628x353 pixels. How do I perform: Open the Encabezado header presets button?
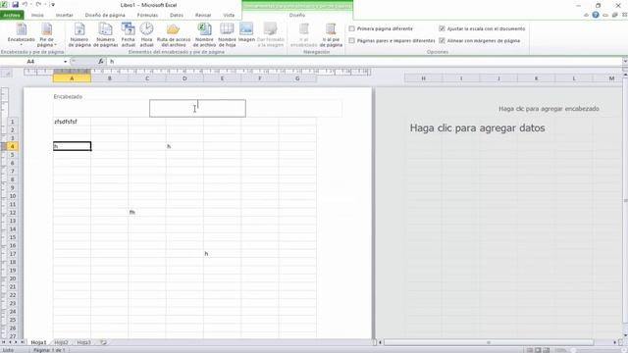click(22, 35)
